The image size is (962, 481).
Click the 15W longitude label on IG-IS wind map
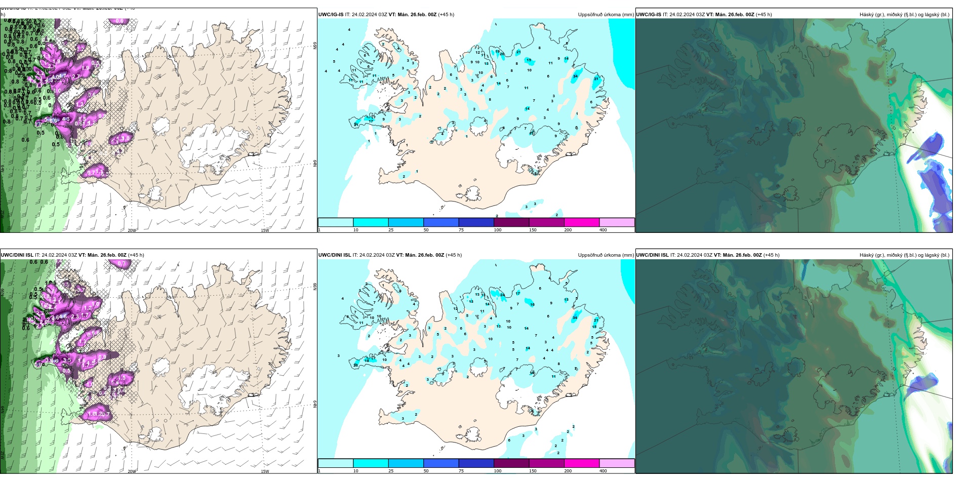tap(265, 230)
